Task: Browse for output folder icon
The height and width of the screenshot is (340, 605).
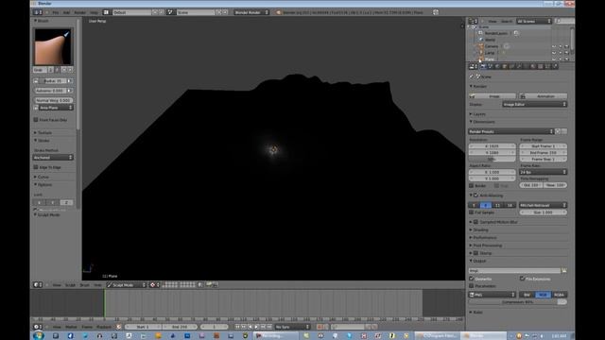Action: 564,271
